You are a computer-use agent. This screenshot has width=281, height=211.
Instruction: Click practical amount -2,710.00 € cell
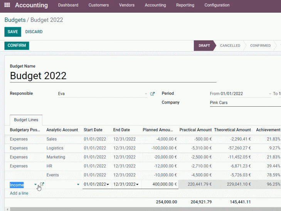click(x=201, y=166)
